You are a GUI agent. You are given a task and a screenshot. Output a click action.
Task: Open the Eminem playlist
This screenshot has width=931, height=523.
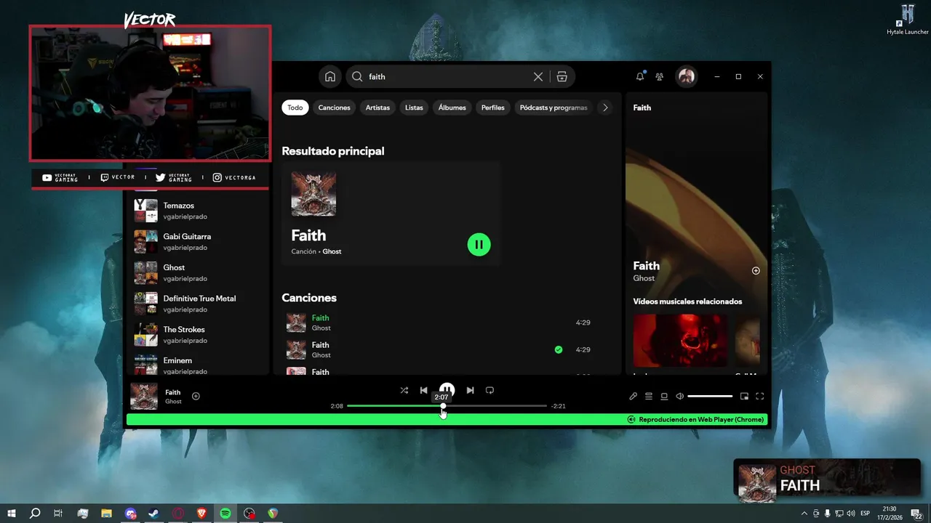click(x=197, y=365)
